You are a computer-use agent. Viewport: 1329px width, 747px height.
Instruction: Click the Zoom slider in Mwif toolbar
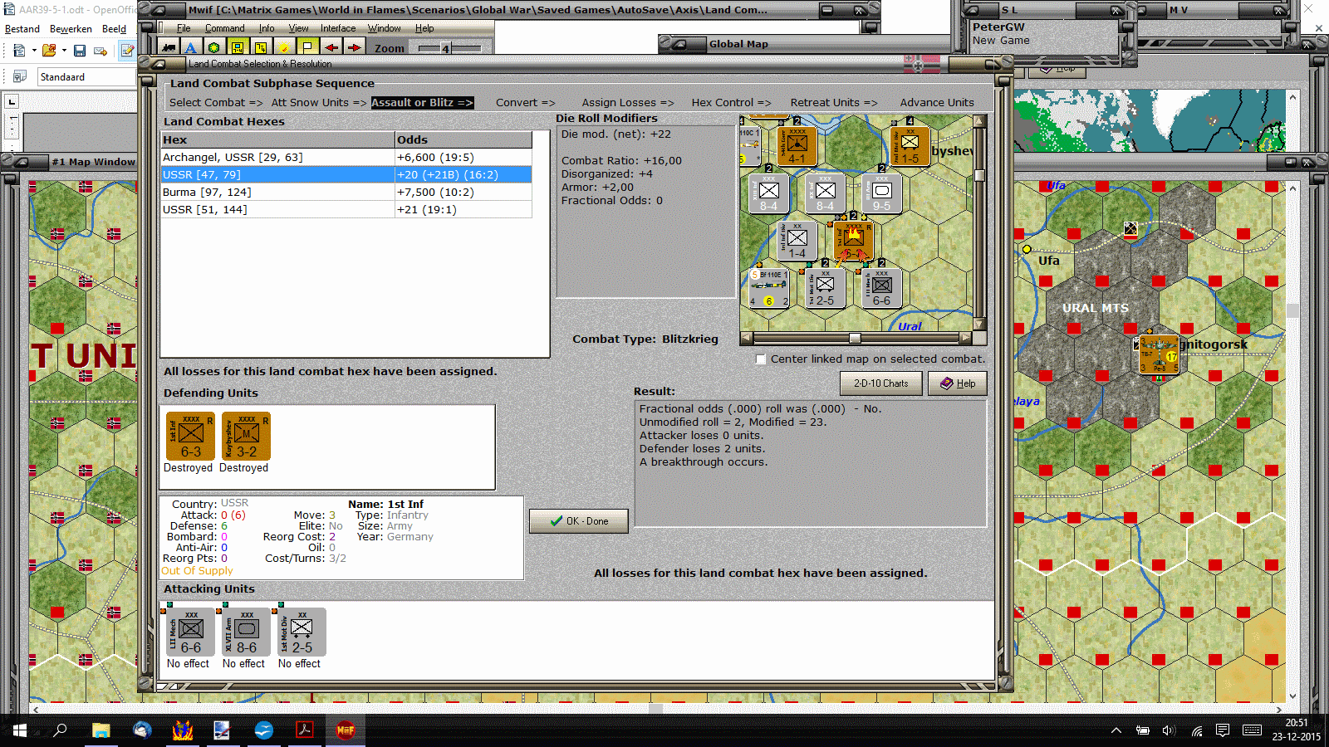[445, 48]
